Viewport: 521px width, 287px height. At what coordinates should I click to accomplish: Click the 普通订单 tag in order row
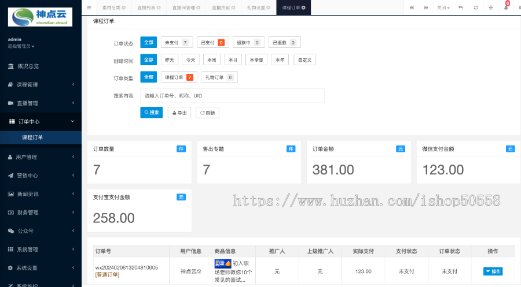107,275
